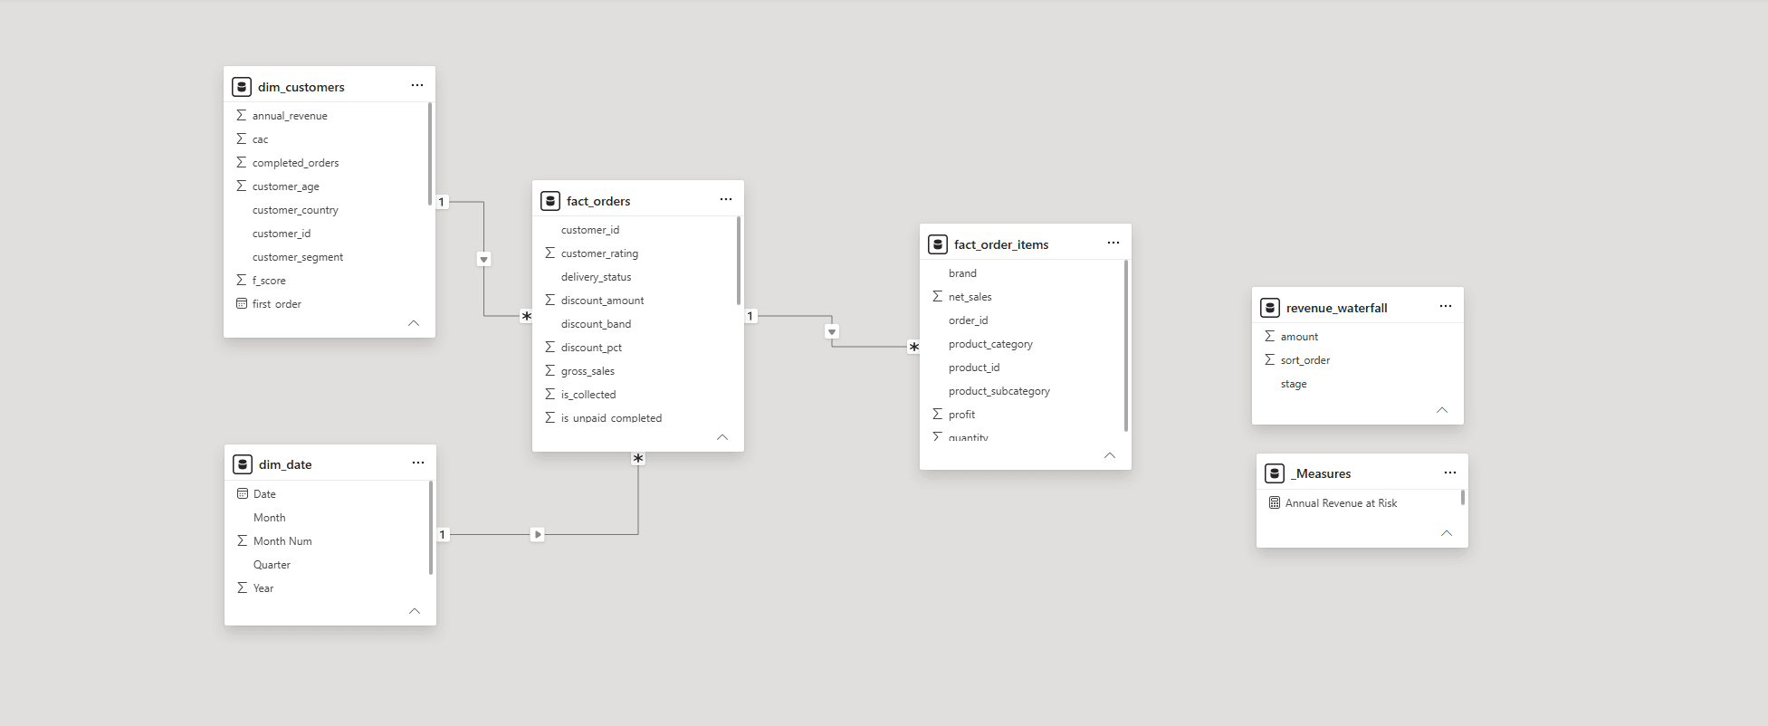Click the fact_orders table storage icon
Viewport: 1768px width, 726px height.
(x=550, y=201)
